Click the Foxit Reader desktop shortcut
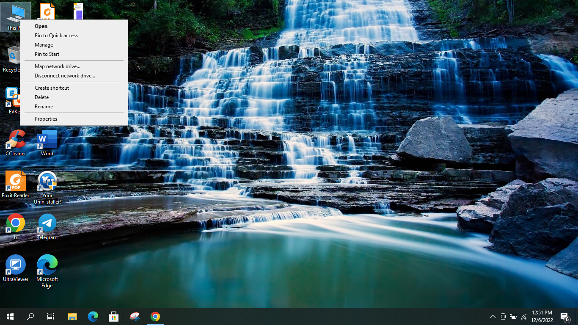Image resolution: width=578 pixels, height=325 pixels. coord(16,183)
